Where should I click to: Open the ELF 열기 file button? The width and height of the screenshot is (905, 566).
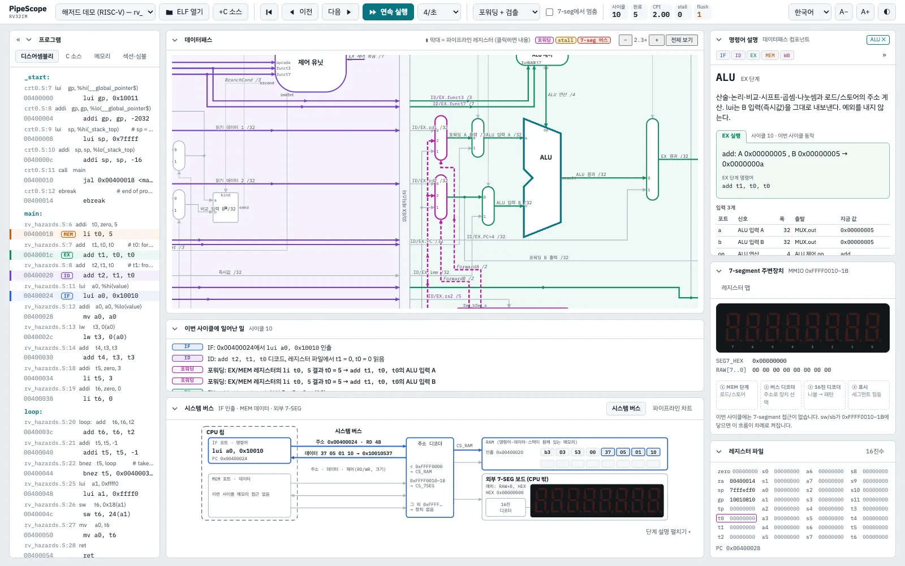(x=184, y=12)
